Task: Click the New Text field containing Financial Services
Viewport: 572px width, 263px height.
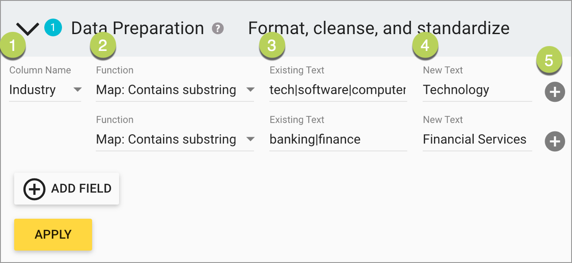Action: pos(477,139)
